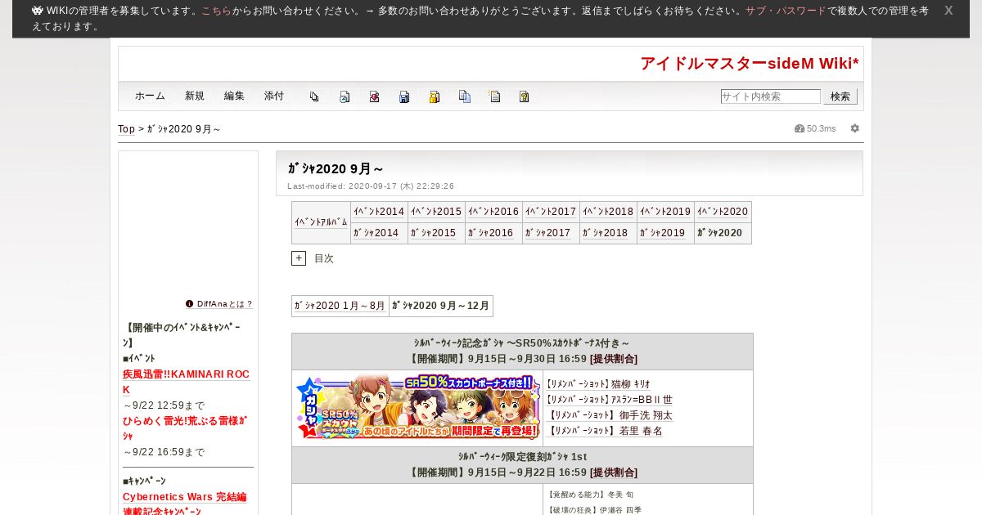Switch to ｶﾞｼｬ2020 1月～8月 tab

click(x=340, y=306)
